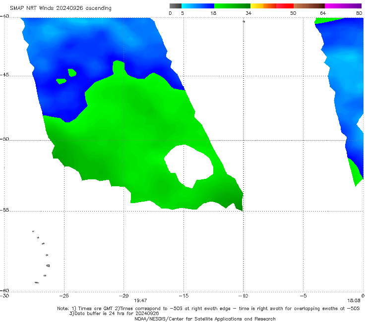Click the '-30' longitude axis label

(4, 296)
